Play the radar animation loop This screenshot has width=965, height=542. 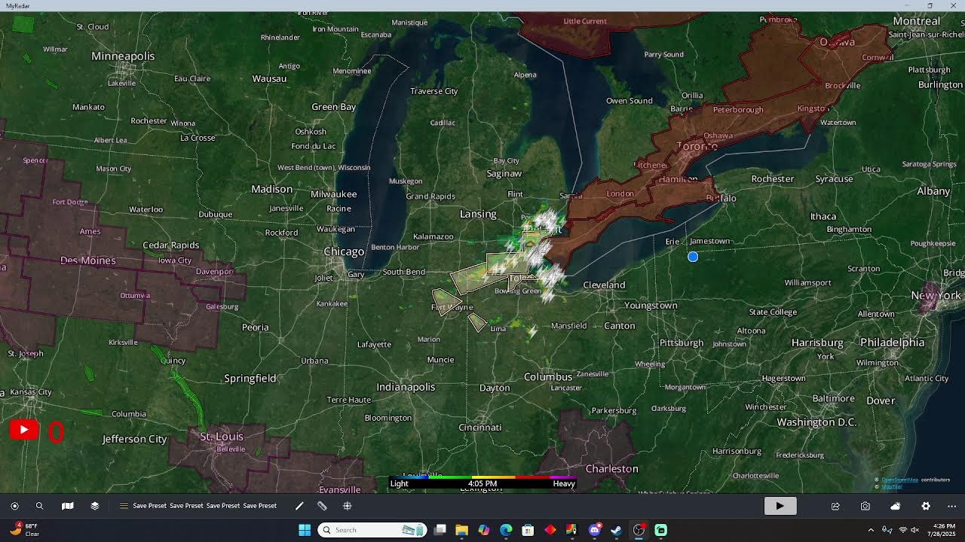(780, 506)
